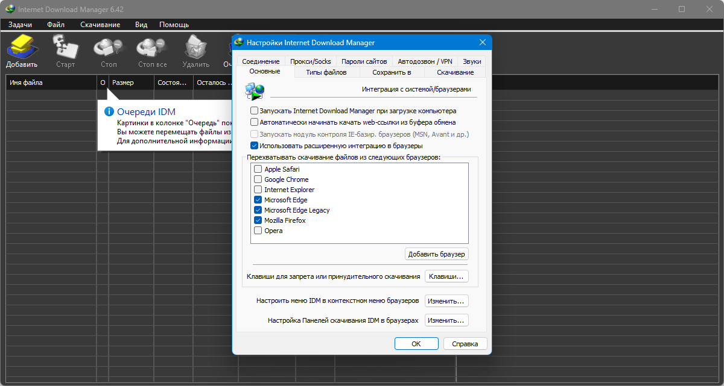The width and height of the screenshot is (724, 386).
Task: Check the Internet Explorer browser box
Action: click(258, 190)
